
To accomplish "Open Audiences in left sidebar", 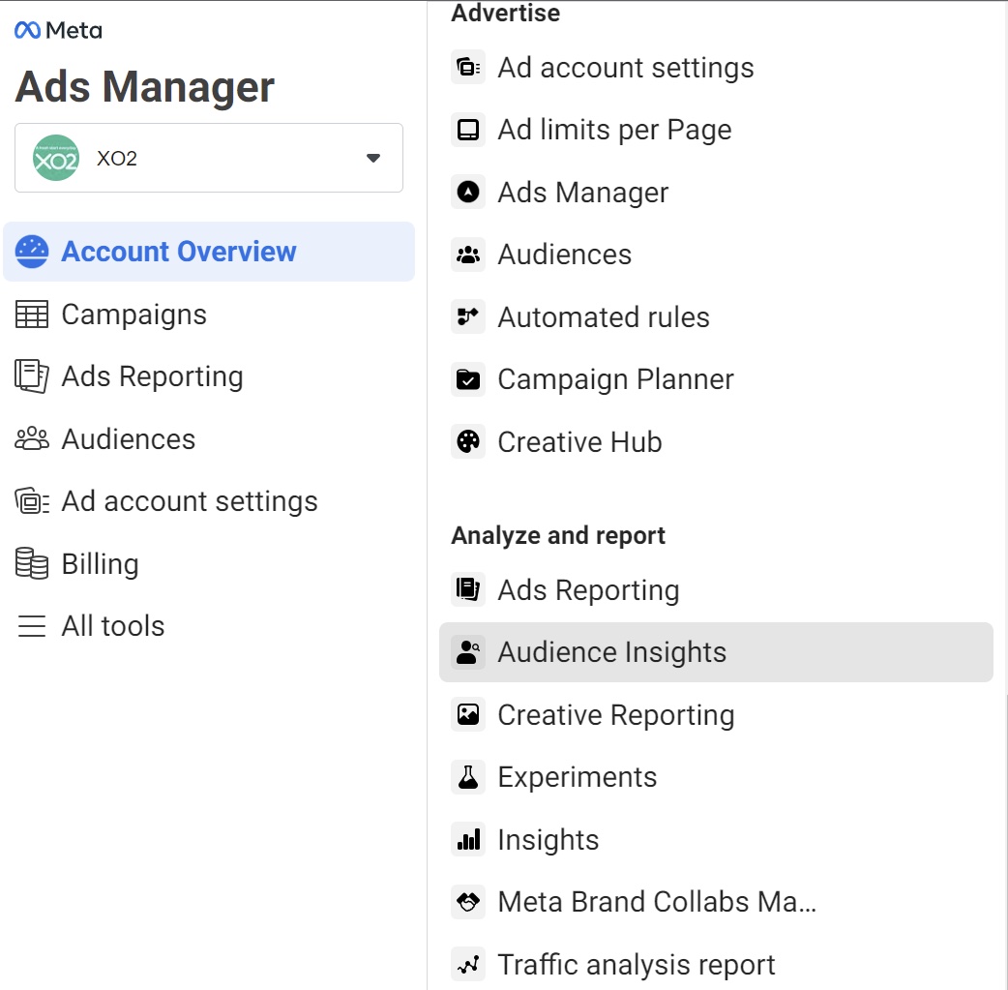I will click(x=129, y=439).
